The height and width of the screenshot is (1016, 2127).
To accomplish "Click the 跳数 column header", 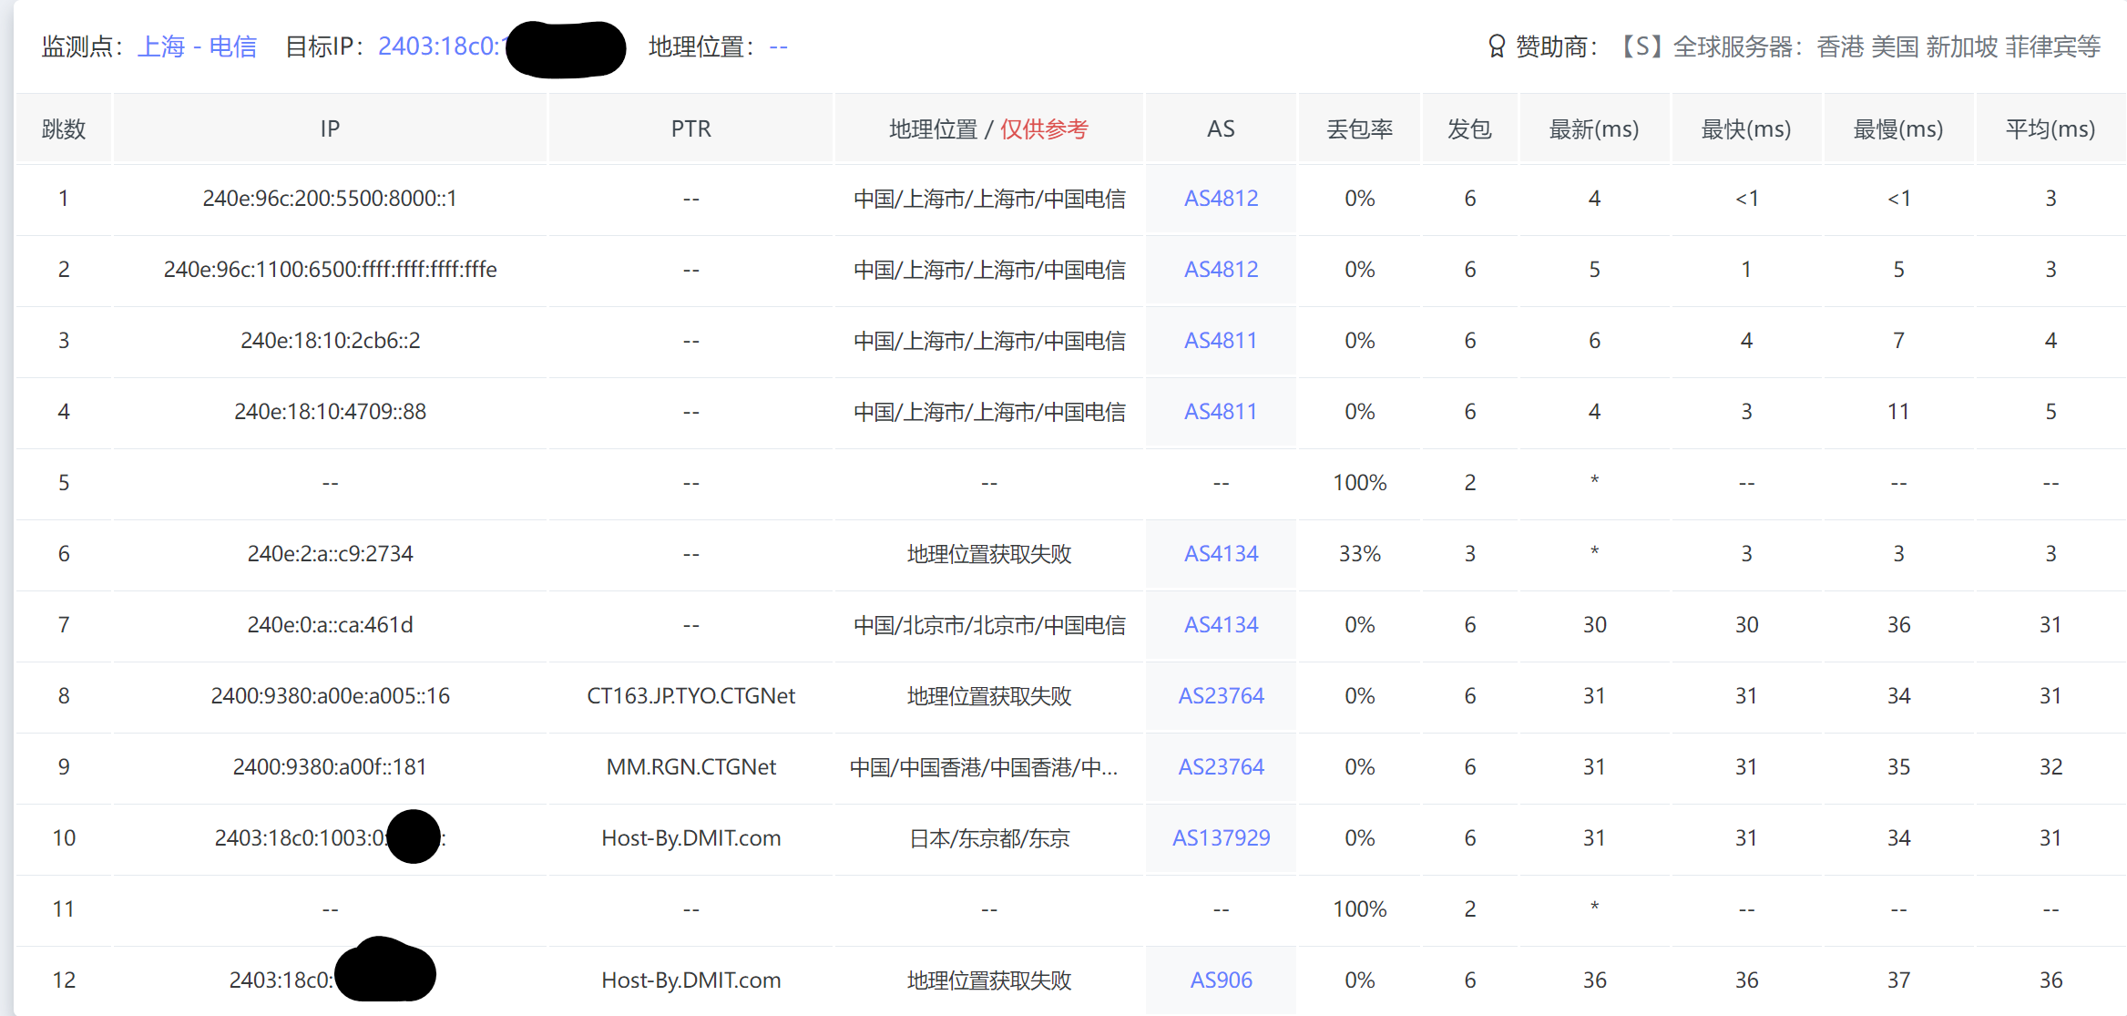I will click(64, 129).
